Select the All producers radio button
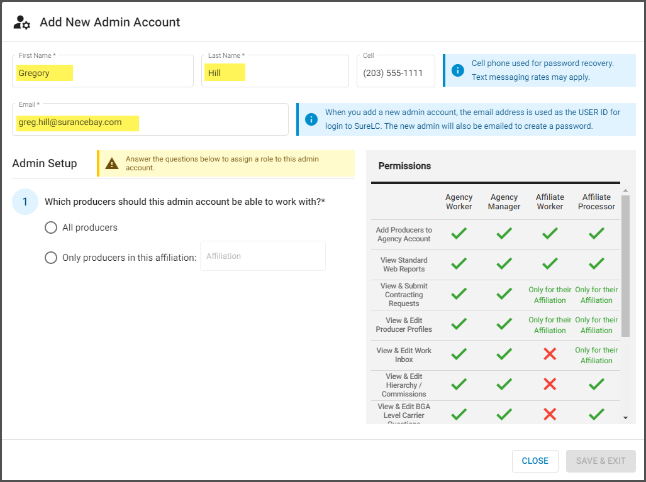Image resolution: width=646 pixels, height=482 pixels. (51, 227)
